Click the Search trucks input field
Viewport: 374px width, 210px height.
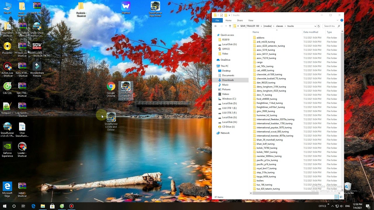332,26
